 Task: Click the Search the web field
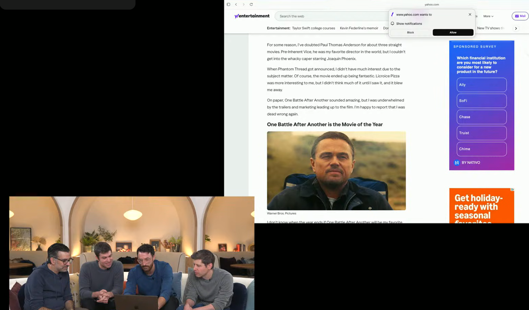pyautogui.click(x=330, y=16)
